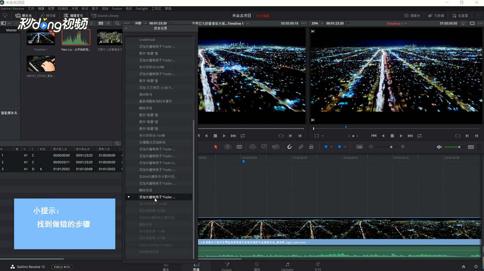Open the Sound Library panel
This screenshot has height=271, width=484.
coord(105,16)
